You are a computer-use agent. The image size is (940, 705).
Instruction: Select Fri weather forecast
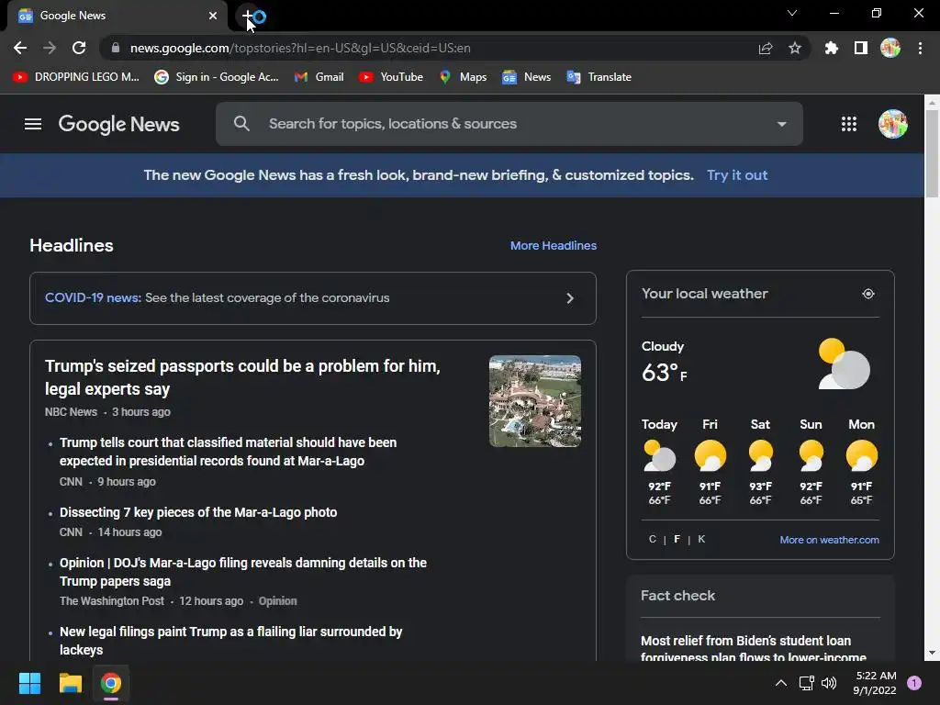(710, 463)
